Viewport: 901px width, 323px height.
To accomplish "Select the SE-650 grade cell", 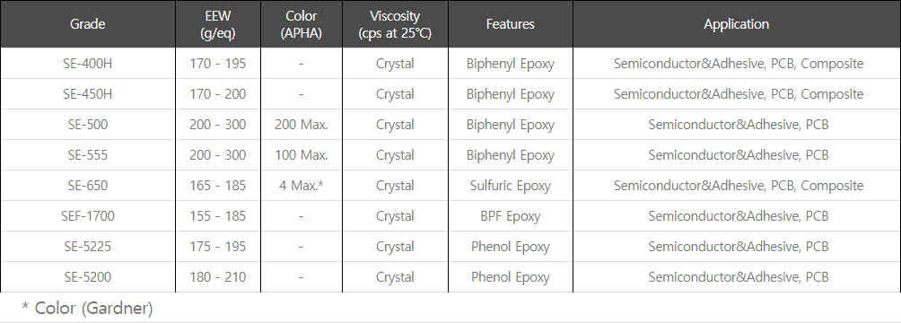I will pyautogui.click(x=87, y=185).
